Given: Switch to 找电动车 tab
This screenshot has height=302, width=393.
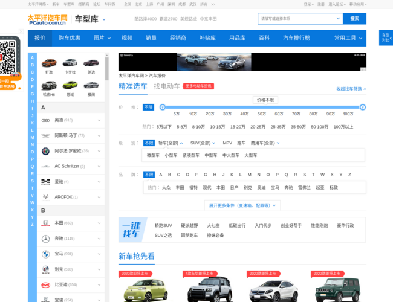Looking at the screenshot, I should pyautogui.click(x=167, y=86).
